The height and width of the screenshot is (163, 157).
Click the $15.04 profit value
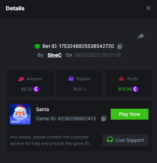point(125,89)
